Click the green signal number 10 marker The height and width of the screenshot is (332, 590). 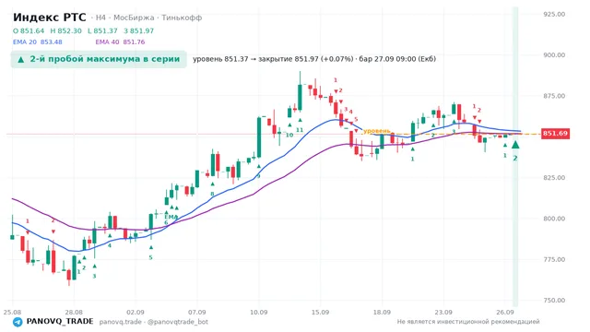click(289, 135)
